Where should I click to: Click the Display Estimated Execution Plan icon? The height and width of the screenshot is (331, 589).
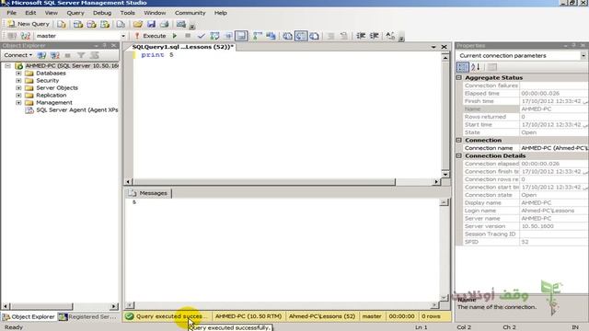pyautogui.click(x=214, y=36)
